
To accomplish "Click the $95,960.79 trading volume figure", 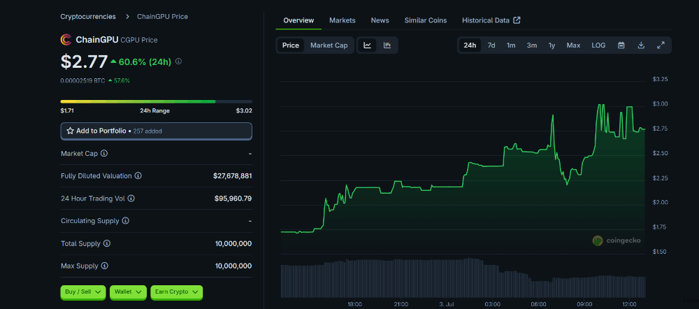I will (x=233, y=199).
